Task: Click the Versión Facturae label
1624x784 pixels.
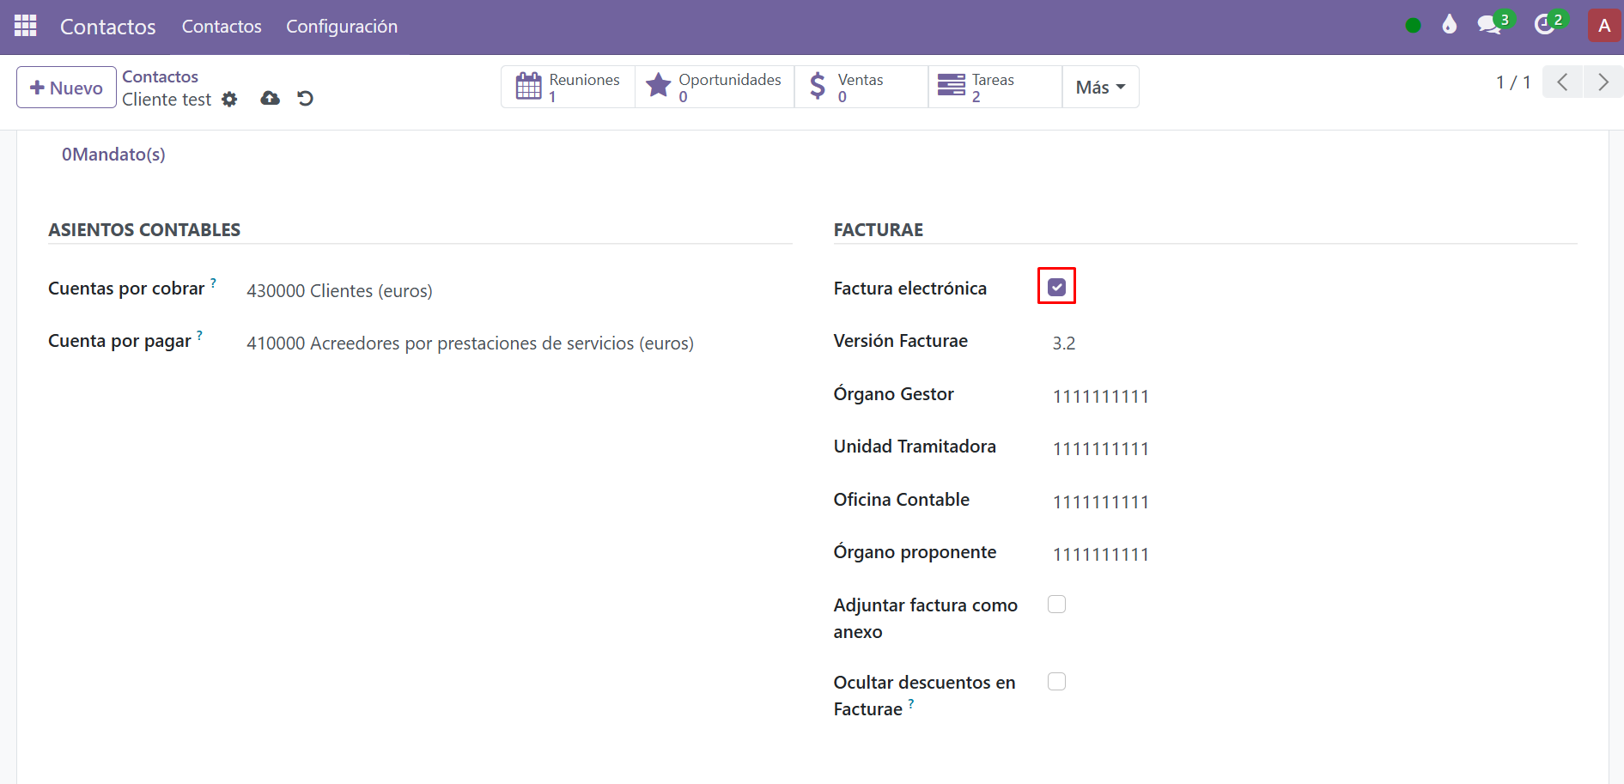Action: click(x=900, y=341)
